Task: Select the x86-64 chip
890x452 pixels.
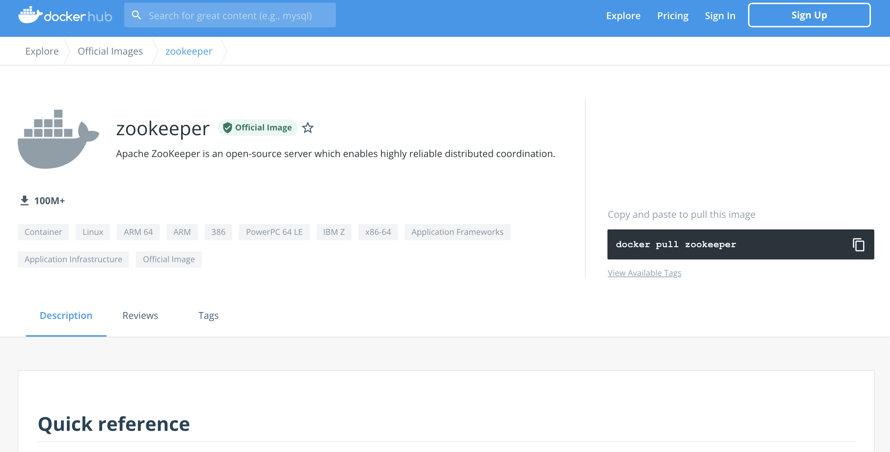Action: [378, 232]
